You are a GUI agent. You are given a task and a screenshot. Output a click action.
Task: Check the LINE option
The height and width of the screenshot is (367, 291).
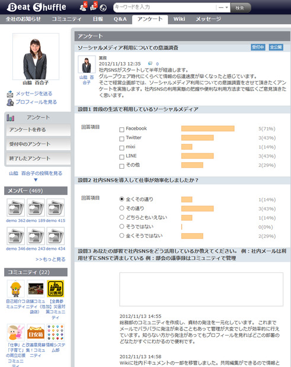pos(121,157)
